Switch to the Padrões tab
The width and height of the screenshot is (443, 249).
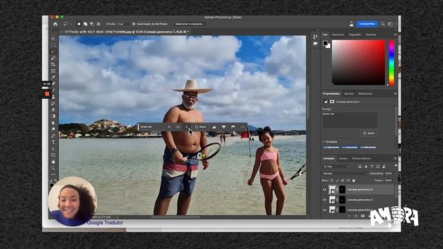371,35
